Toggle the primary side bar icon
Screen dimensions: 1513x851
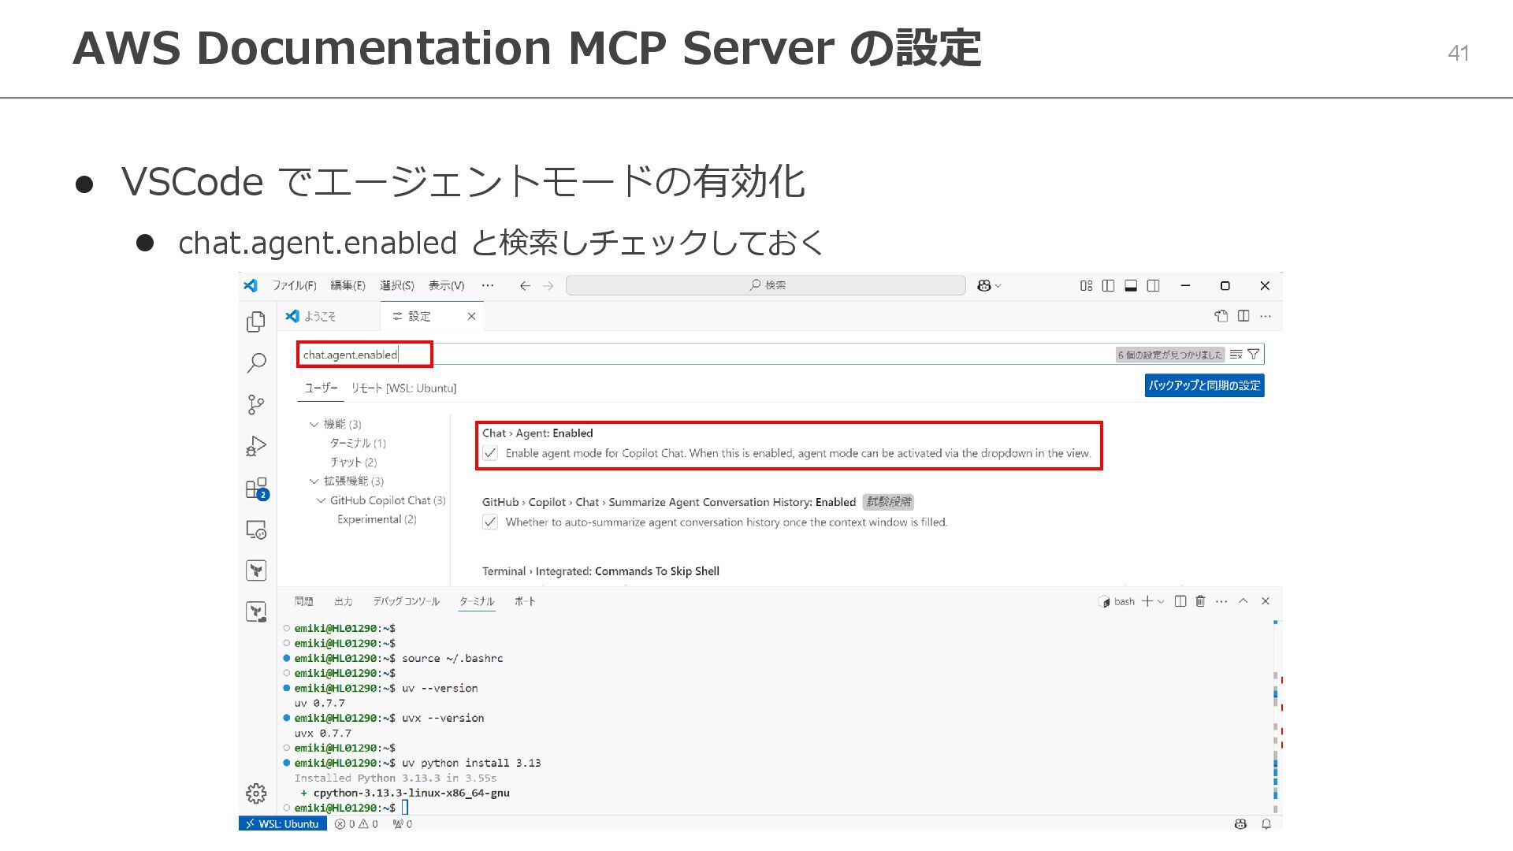point(1108,285)
